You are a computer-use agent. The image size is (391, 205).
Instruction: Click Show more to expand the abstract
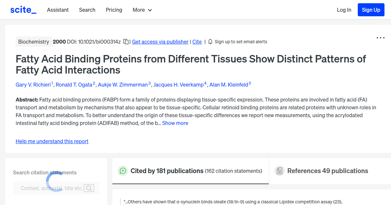(x=175, y=123)
